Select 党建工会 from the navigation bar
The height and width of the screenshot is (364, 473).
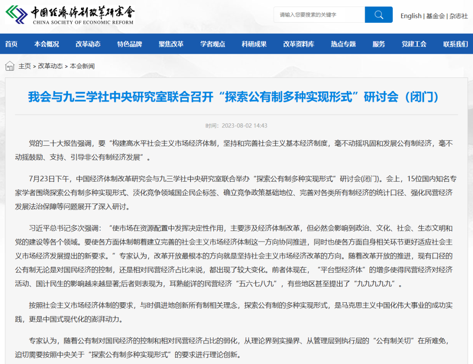pyautogui.click(x=413, y=44)
